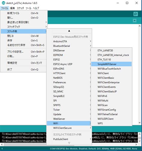Open the WiFiMulti example

(111, 101)
